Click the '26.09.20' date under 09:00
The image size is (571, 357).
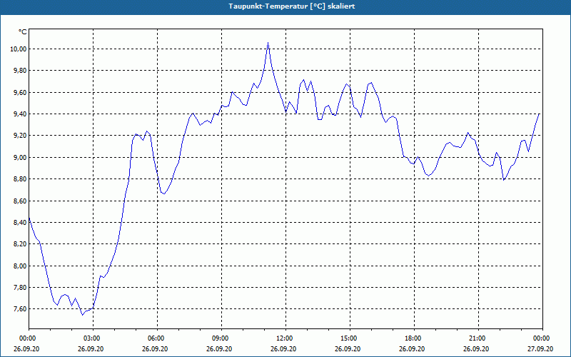pos(219,348)
